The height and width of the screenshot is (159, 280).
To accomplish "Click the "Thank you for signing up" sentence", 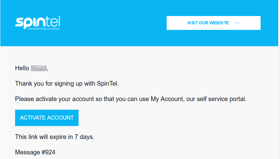I will [67, 84].
